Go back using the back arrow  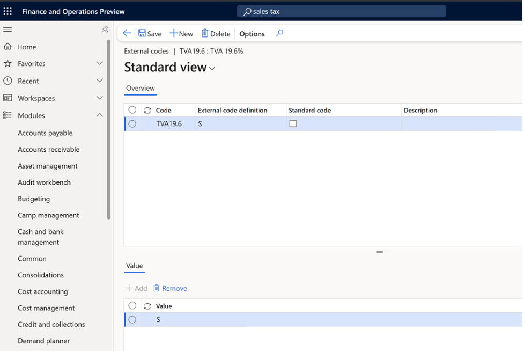[x=127, y=33]
